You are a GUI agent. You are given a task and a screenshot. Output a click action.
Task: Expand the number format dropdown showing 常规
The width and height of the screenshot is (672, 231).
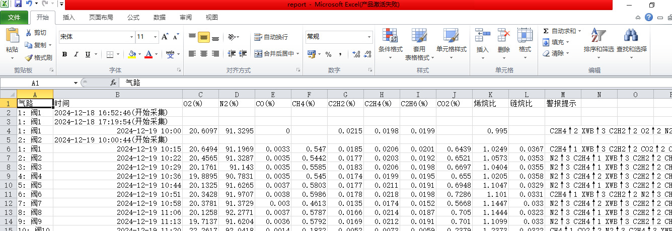369,37
